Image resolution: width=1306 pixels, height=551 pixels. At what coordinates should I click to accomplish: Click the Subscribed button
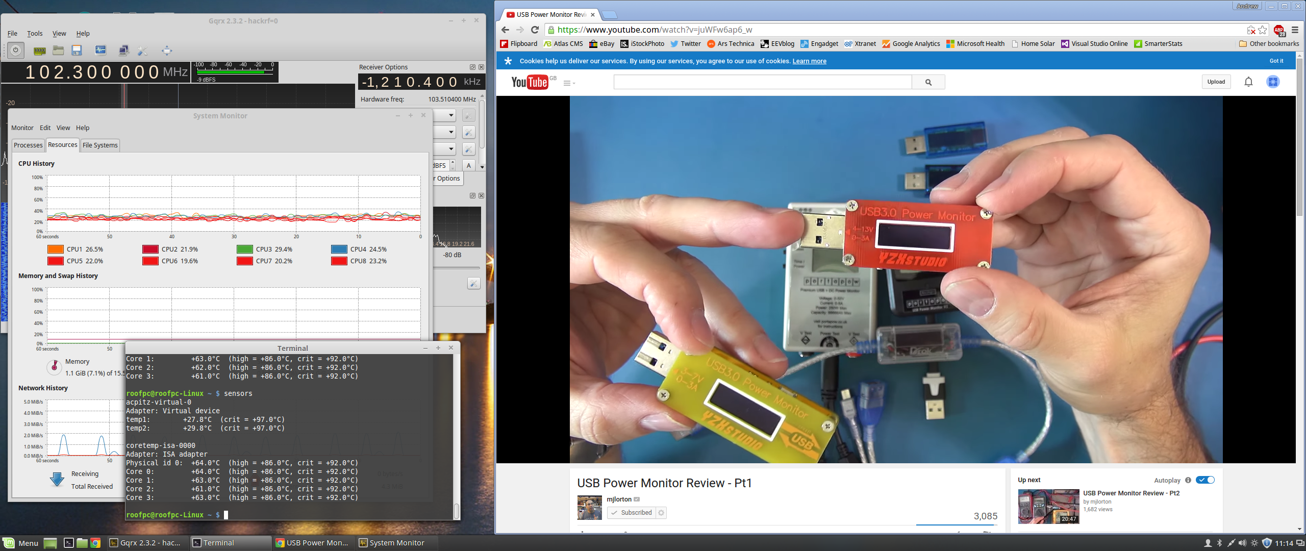click(631, 513)
